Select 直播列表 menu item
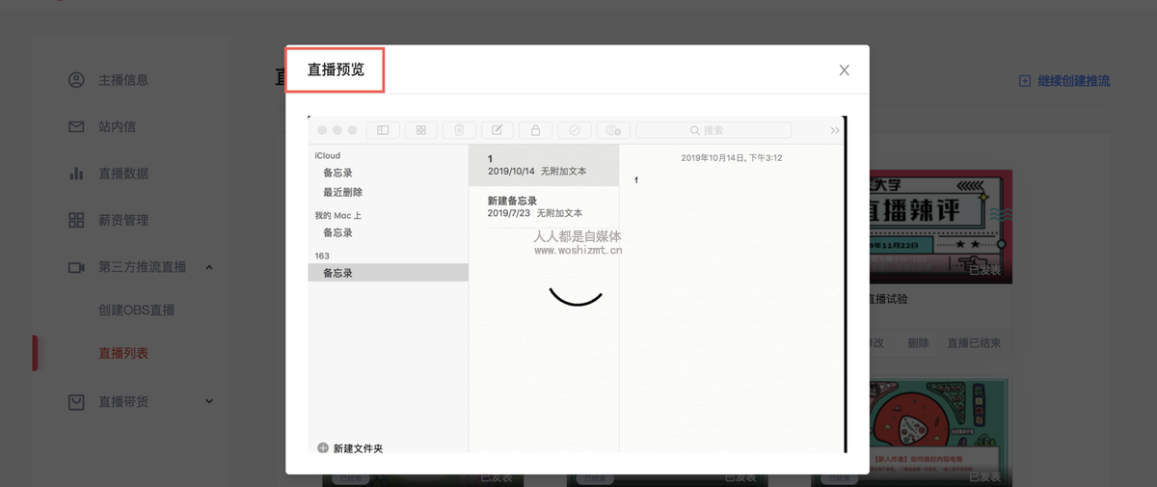 click(123, 354)
